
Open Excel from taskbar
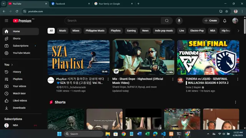click(147, 134)
